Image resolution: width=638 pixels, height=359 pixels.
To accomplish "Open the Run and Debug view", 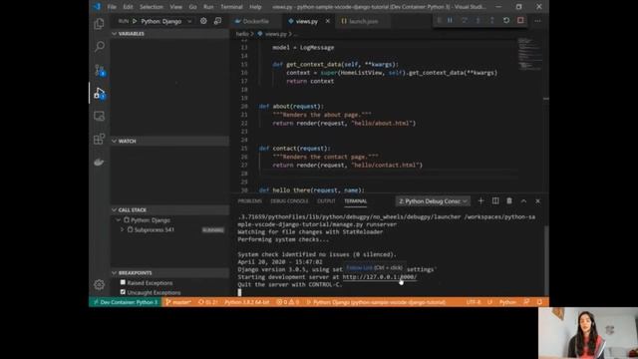I will tap(99, 93).
